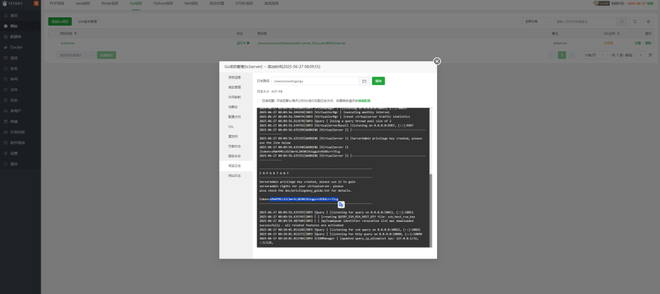Image resolution: width=660 pixels, height=294 pixels.
Task: Click the folder browse icon beside log path
Action: click(364, 81)
